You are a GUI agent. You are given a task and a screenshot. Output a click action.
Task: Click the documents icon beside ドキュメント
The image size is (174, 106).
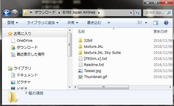[x=13, y=75]
